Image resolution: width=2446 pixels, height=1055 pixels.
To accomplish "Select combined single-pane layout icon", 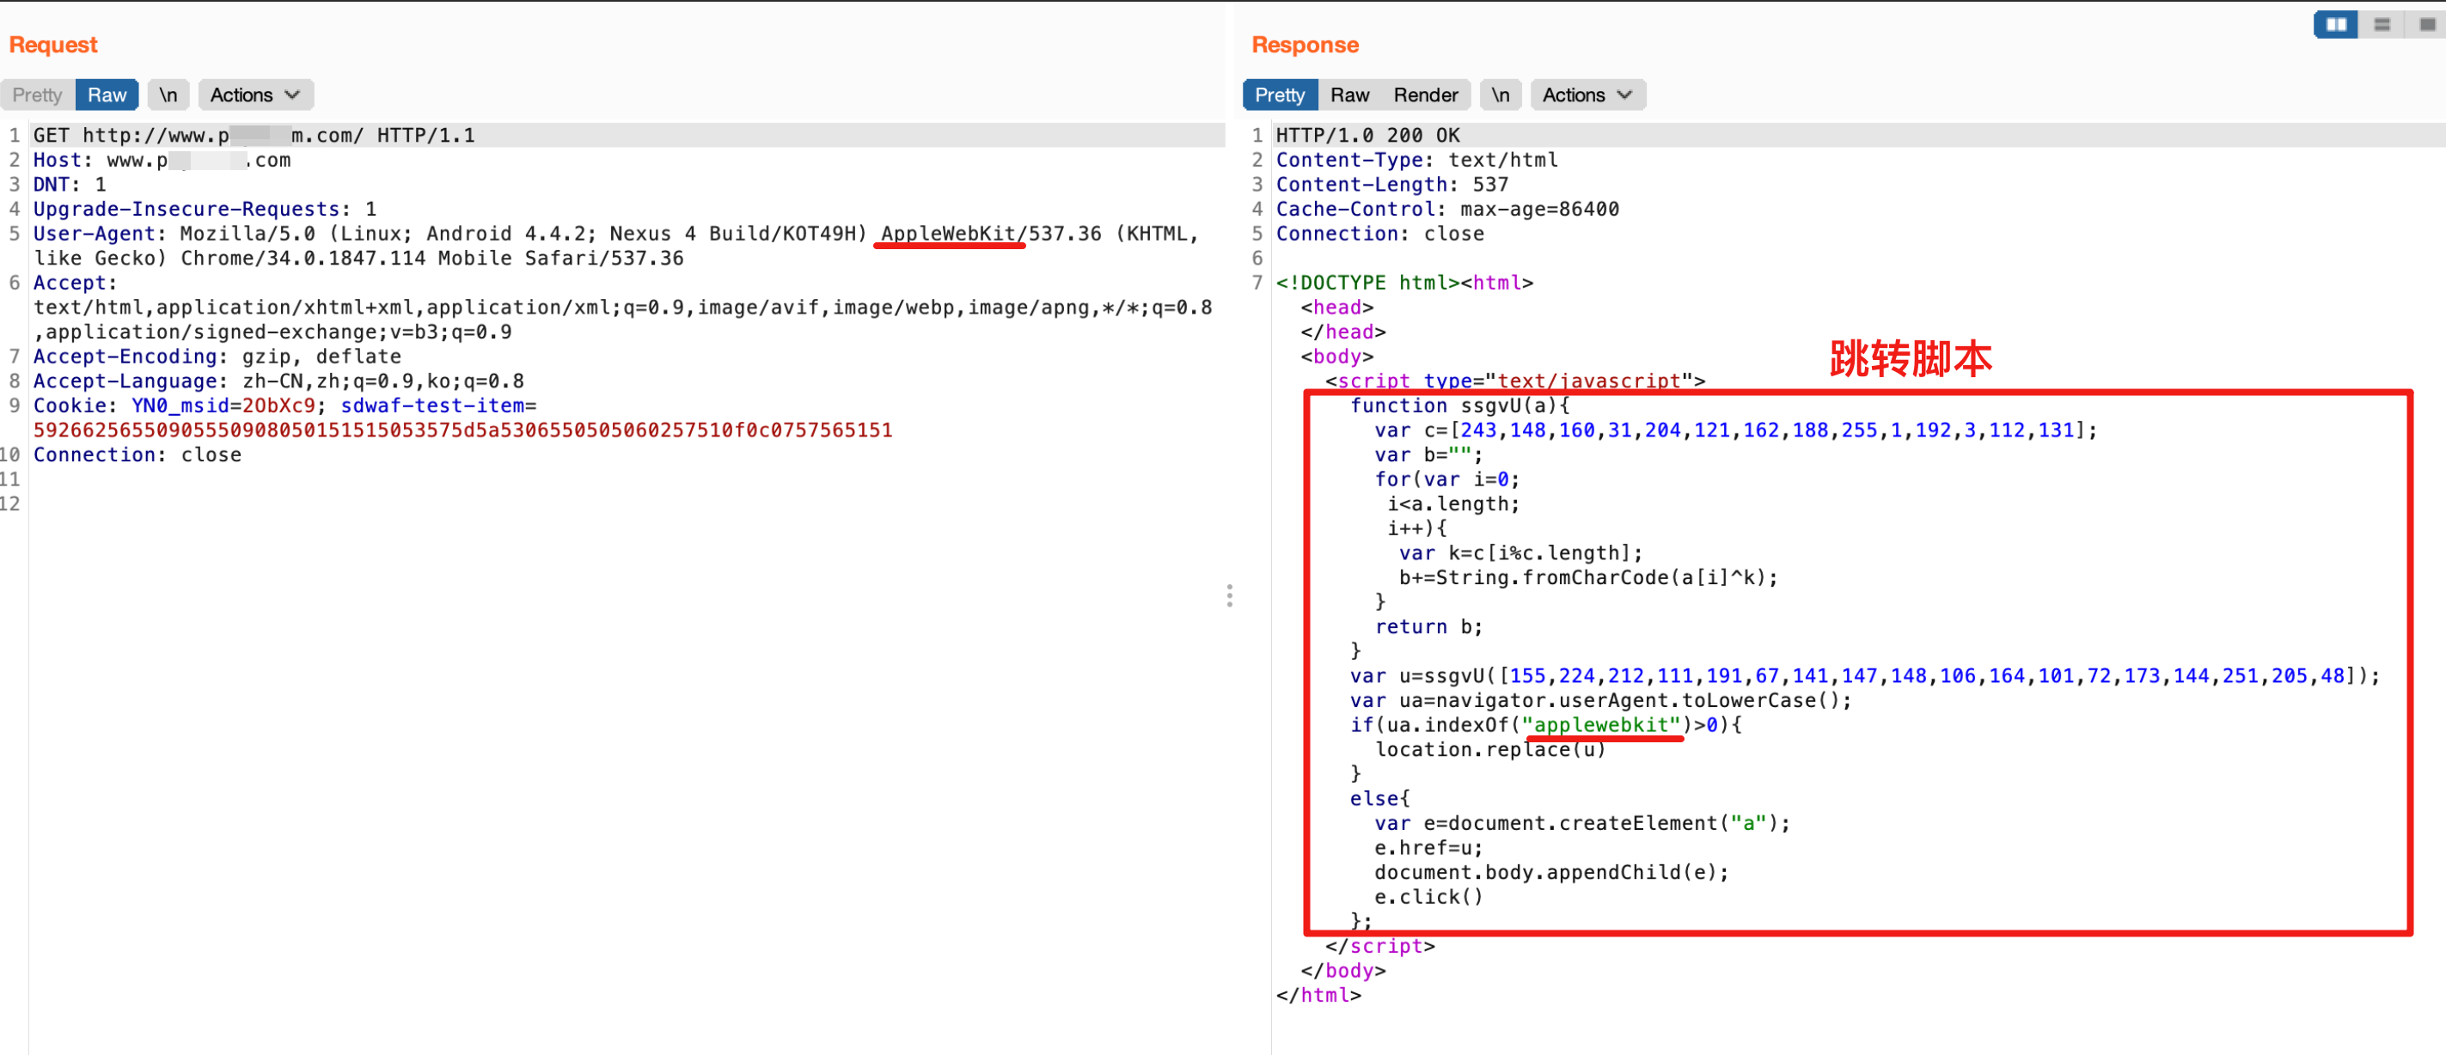I will point(2426,24).
